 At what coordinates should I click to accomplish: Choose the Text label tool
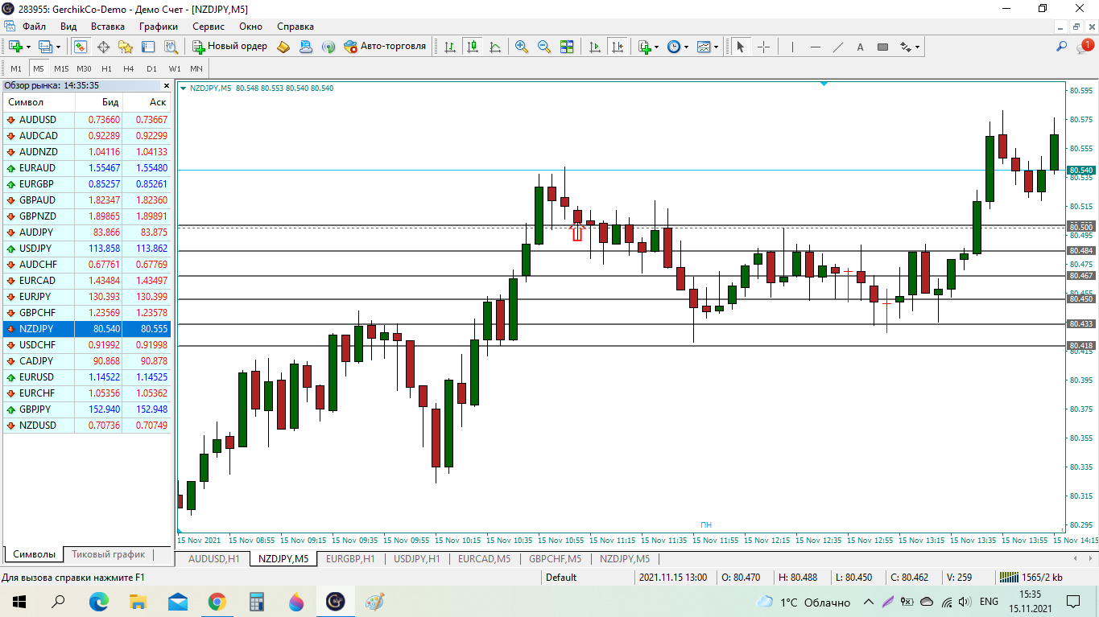[x=860, y=47]
